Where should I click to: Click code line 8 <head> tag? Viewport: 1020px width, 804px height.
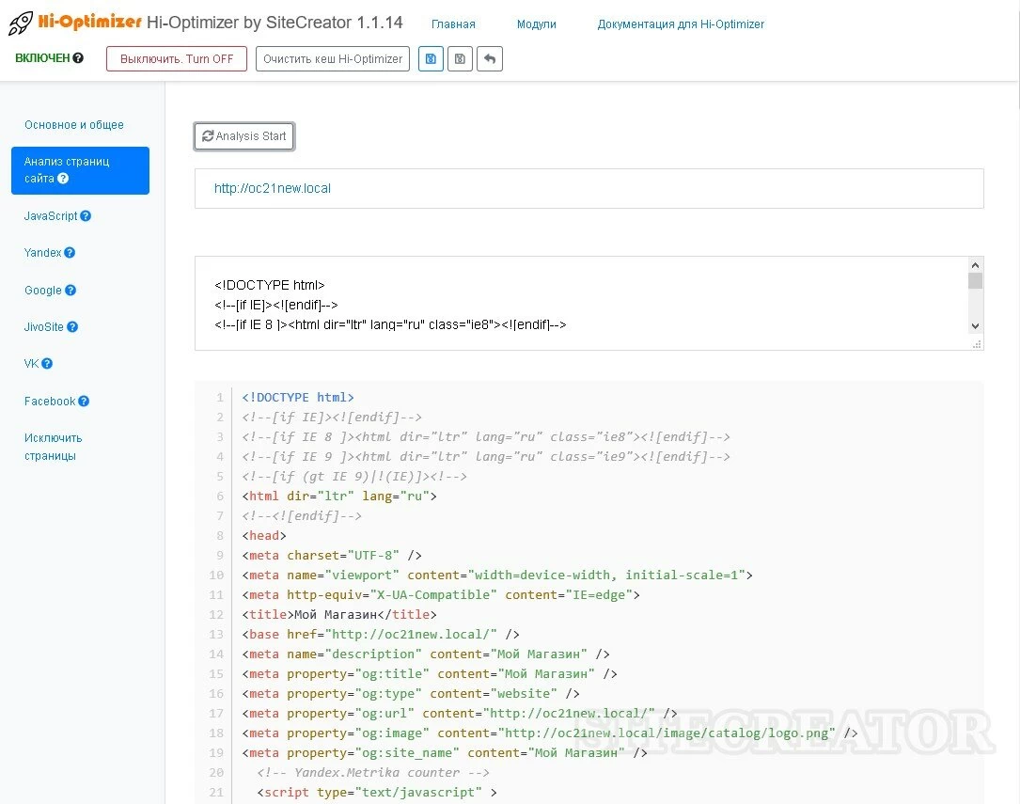[264, 535]
